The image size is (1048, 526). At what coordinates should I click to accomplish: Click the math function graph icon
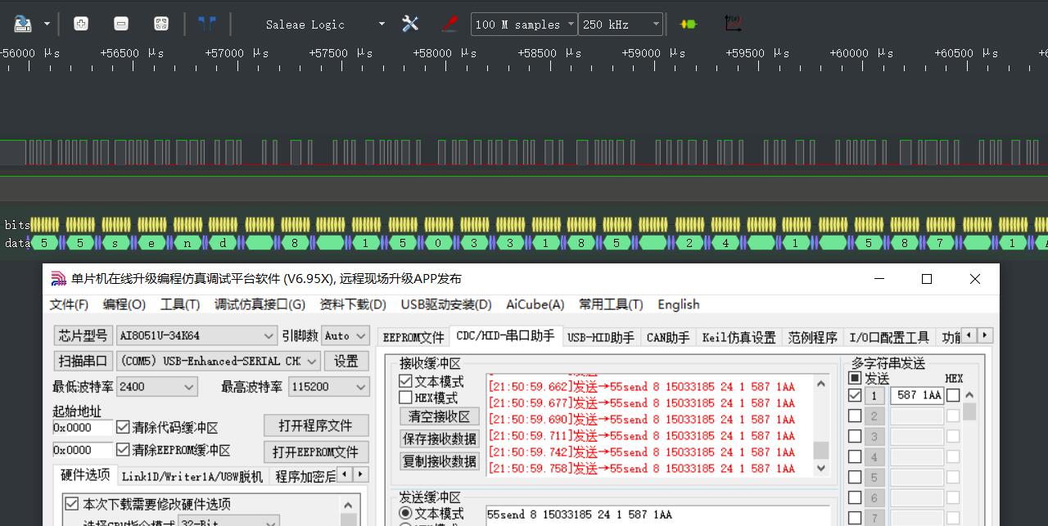(733, 24)
